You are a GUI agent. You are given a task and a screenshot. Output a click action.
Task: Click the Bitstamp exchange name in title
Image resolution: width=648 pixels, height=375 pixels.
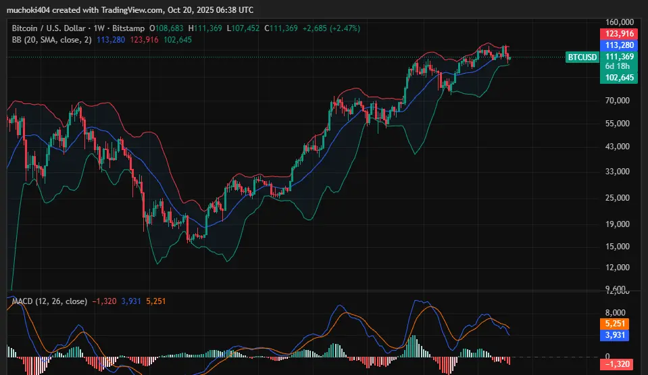(128, 28)
